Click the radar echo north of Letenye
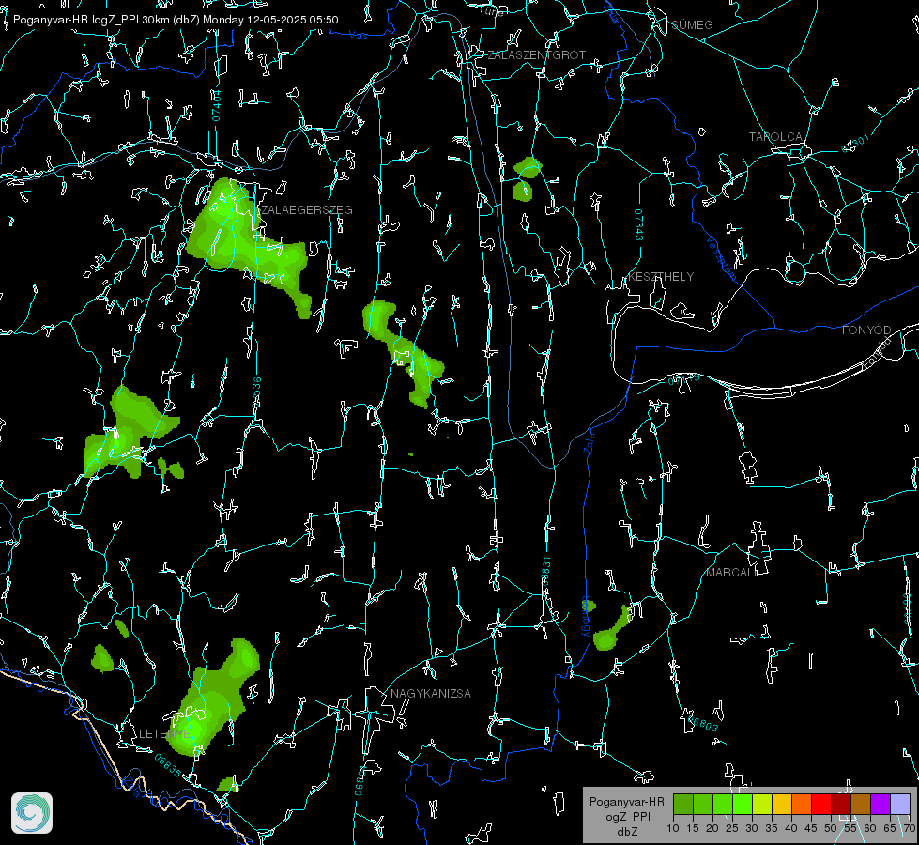The image size is (919, 845). click(x=212, y=698)
